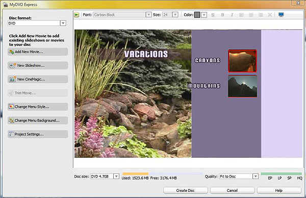Viewport: 306px width, 198px height.
Task: Click the Font name field
Action: point(120,15)
